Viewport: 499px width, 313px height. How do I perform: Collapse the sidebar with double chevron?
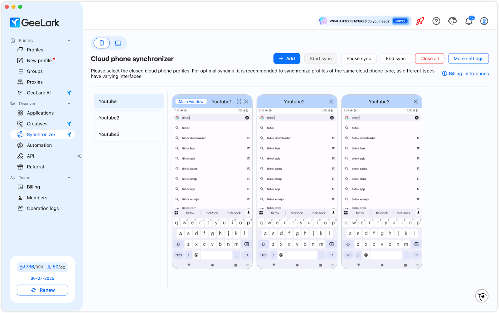tap(79, 156)
